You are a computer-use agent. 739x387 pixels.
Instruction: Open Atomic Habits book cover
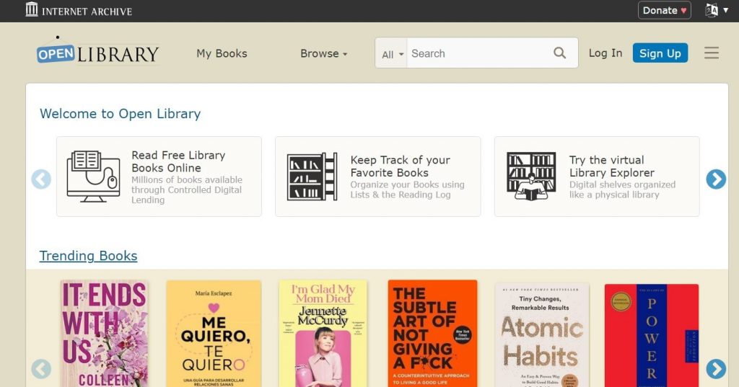click(x=541, y=334)
